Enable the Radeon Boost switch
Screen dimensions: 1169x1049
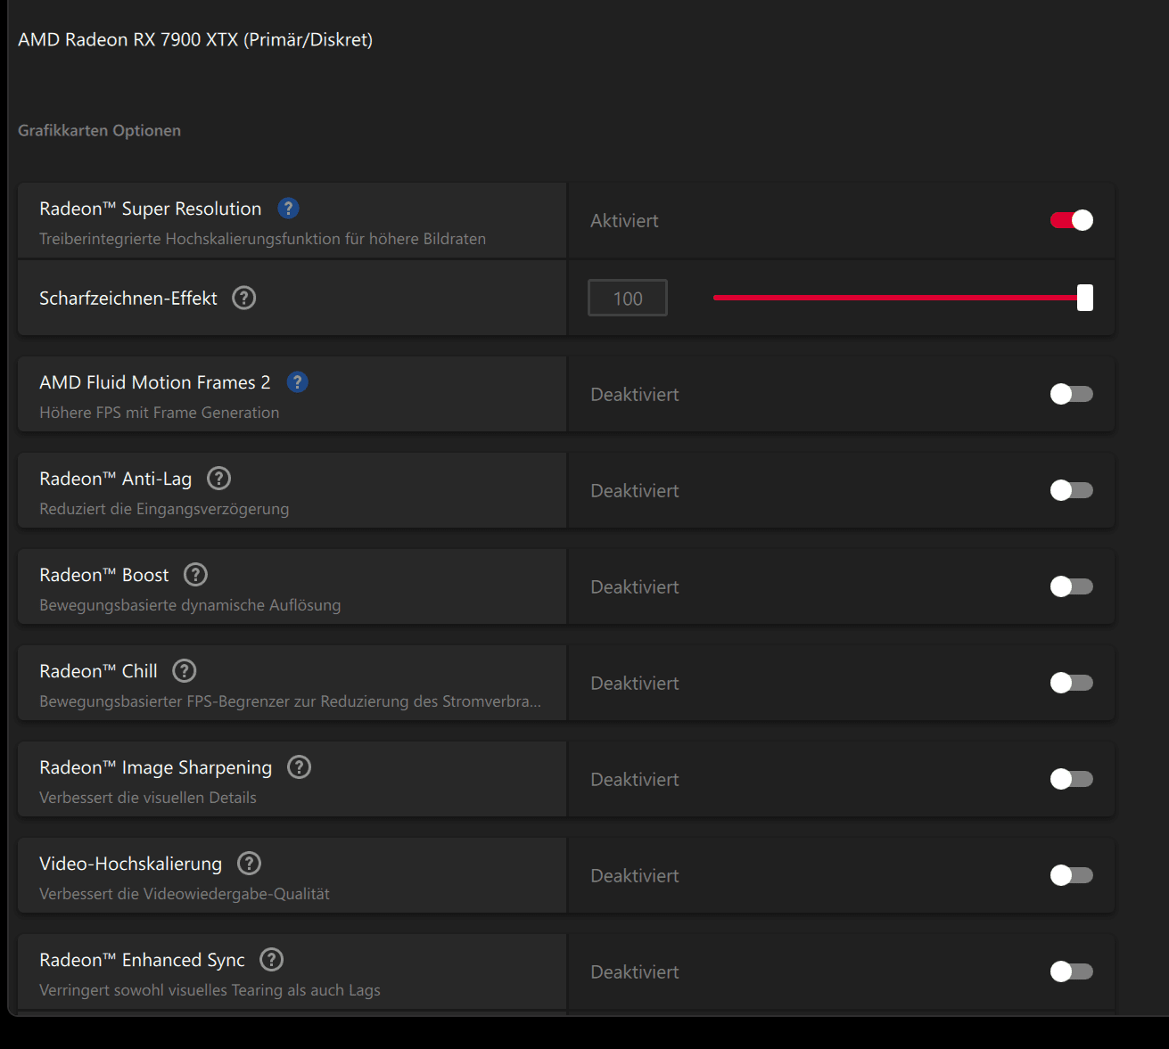1072,586
